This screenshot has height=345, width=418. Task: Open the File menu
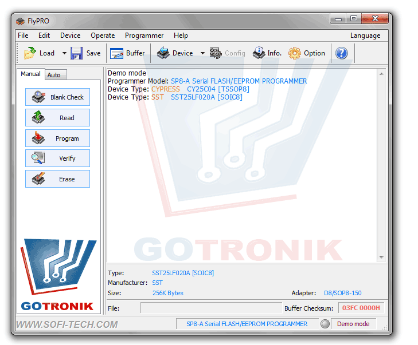tap(23, 35)
